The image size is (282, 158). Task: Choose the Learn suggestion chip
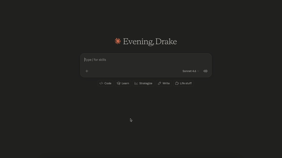click(x=123, y=83)
